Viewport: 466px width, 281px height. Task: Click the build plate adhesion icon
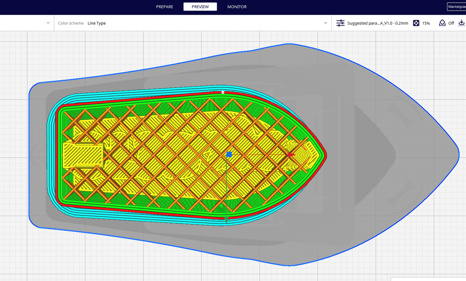461,23
